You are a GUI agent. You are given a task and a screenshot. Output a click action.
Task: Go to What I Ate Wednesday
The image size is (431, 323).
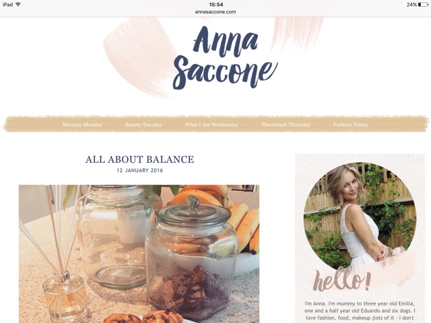pyautogui.click(x=211, y=124)
